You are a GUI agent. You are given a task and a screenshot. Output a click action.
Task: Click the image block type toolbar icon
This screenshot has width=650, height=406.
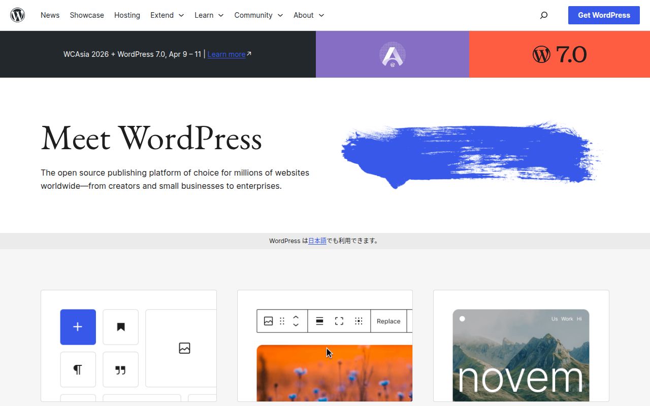click(269, 321)
